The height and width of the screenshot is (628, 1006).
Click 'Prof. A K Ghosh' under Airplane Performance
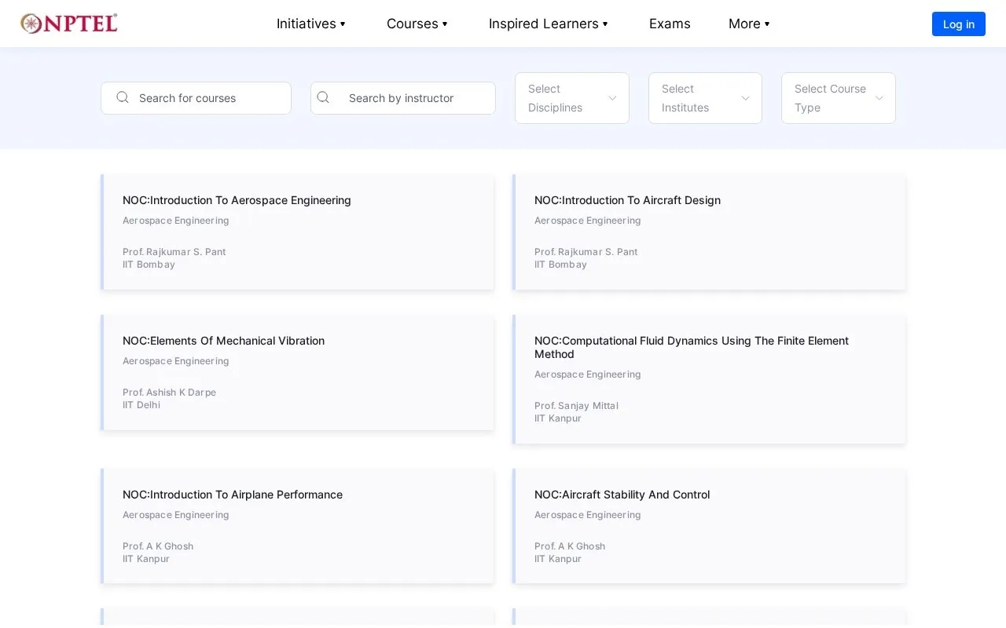click(x=158, y=546)
